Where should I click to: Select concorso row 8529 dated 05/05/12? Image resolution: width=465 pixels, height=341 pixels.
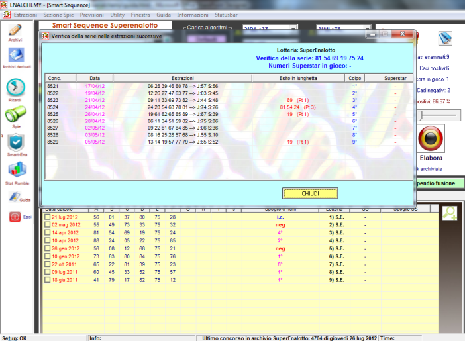point(229,142)
